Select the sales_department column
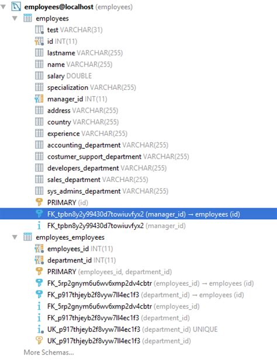This screenshot has width=277, height=364. [98, 180]
